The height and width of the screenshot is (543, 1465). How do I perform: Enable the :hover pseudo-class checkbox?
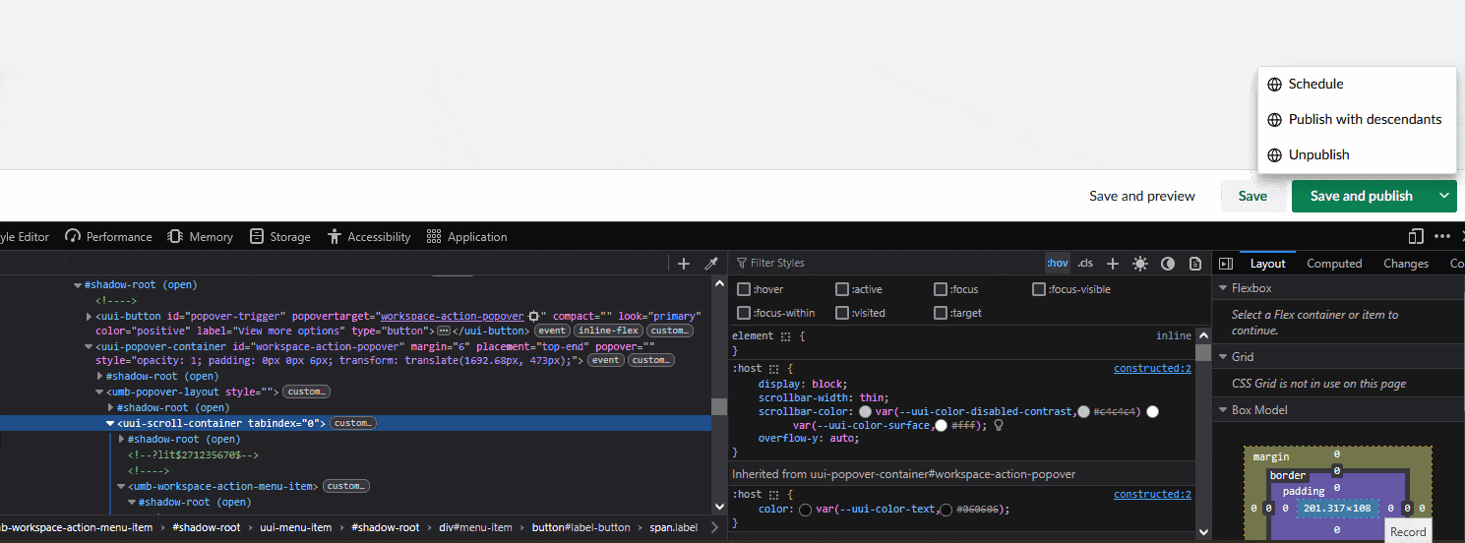click(x=744, y=289)
